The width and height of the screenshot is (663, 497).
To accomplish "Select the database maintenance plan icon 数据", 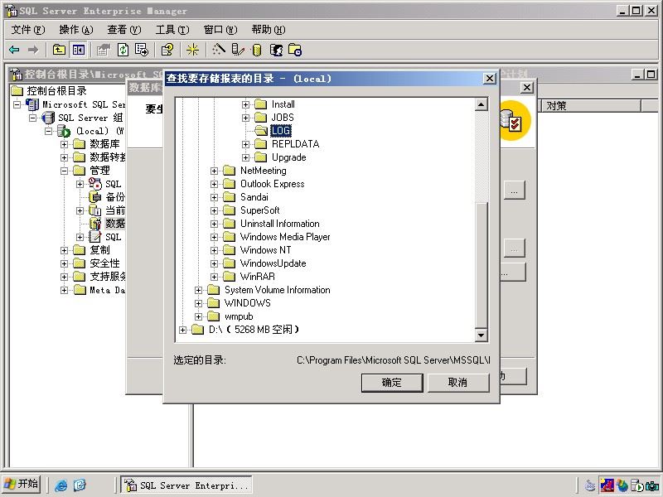I will (x=95, y=223).
